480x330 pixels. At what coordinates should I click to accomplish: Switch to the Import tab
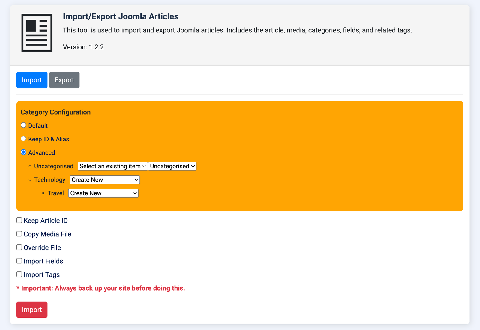32,80
